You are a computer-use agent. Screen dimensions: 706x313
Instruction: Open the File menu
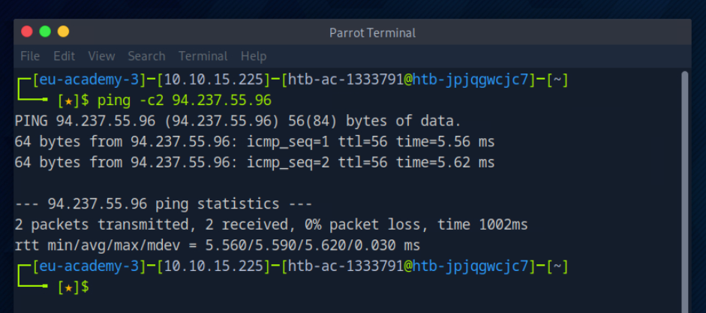tap(30, 56)
